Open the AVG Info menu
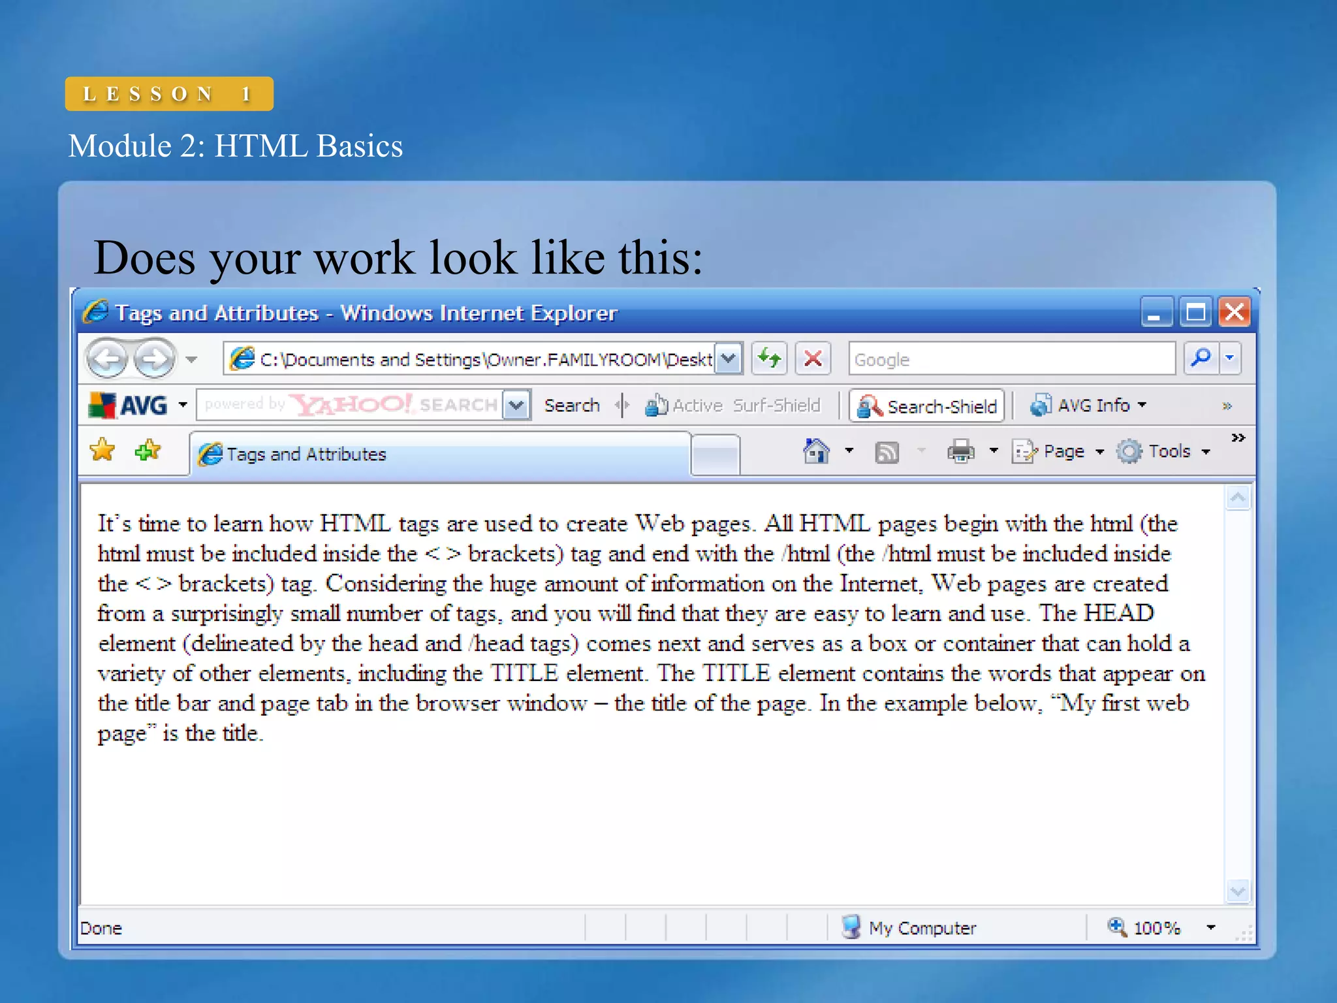 point(1088,406)
